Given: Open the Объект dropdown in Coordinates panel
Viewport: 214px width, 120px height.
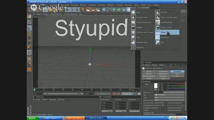Looking at the screenshot, I should click(107, 111).
